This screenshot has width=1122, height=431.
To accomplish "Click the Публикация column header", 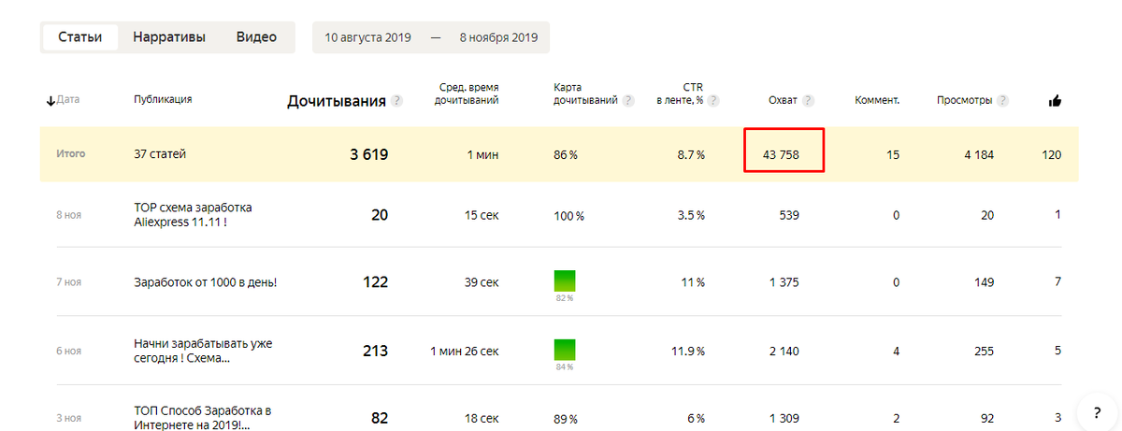I will coord(164,99).
